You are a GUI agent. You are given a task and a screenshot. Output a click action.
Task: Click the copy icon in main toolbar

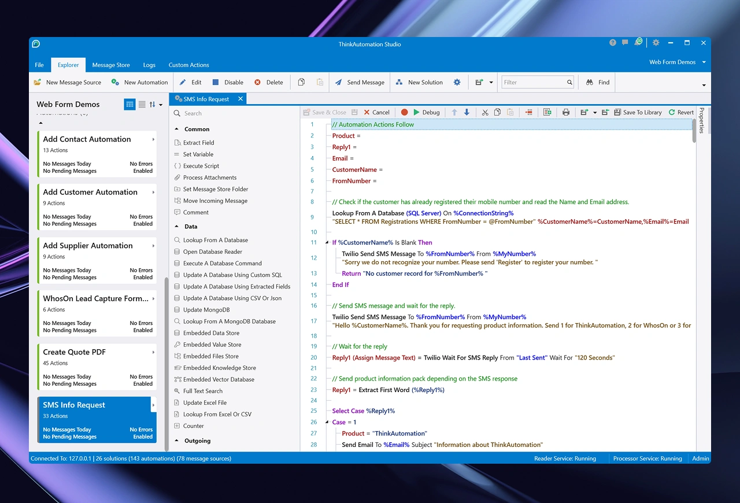click(301, 82)
